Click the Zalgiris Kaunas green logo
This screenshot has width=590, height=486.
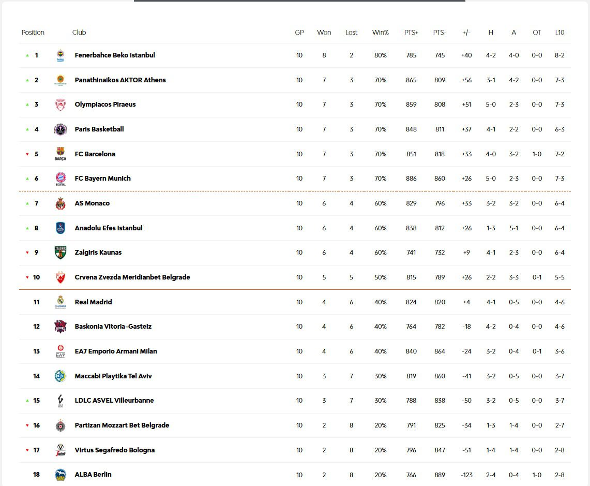pyautogui.click(x=60, y=253)
